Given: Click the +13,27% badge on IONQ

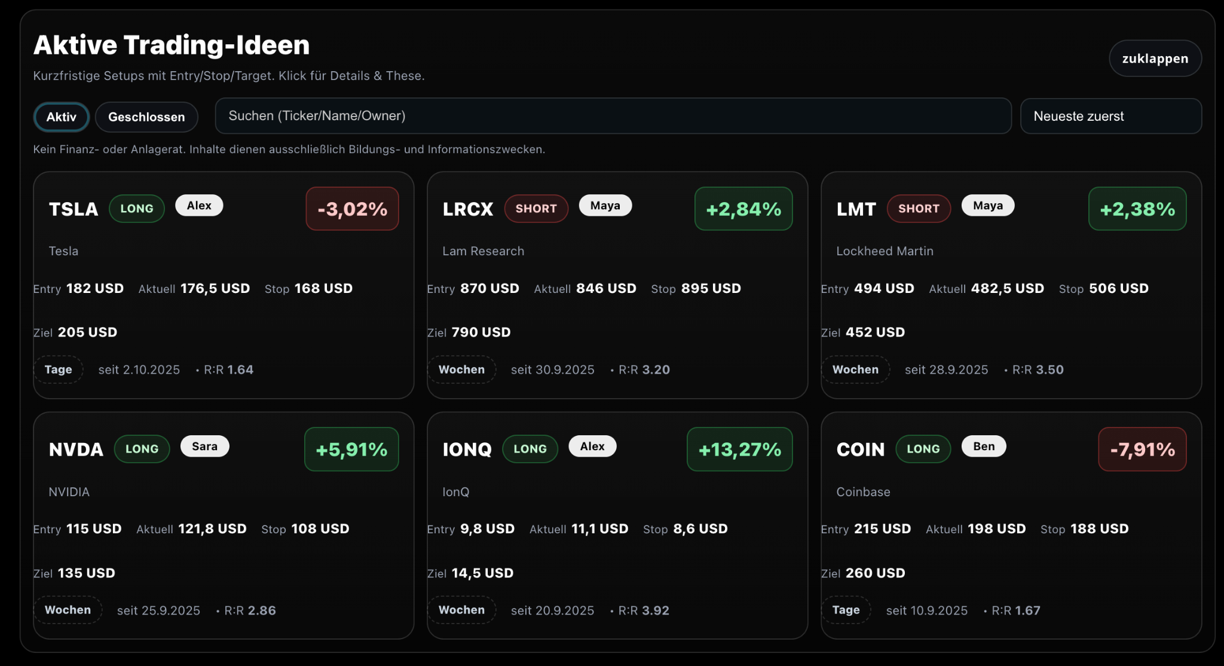Looking at the screenshot, I should (x=739, y=449).
